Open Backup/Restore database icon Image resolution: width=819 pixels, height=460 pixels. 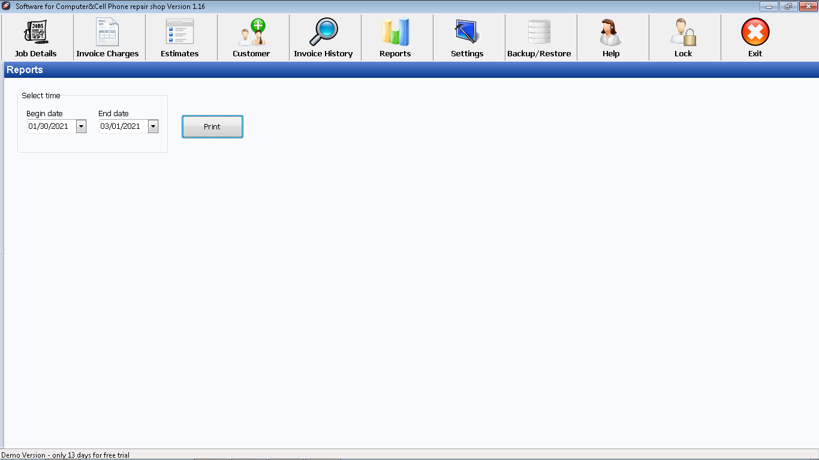tap(539, 32)
